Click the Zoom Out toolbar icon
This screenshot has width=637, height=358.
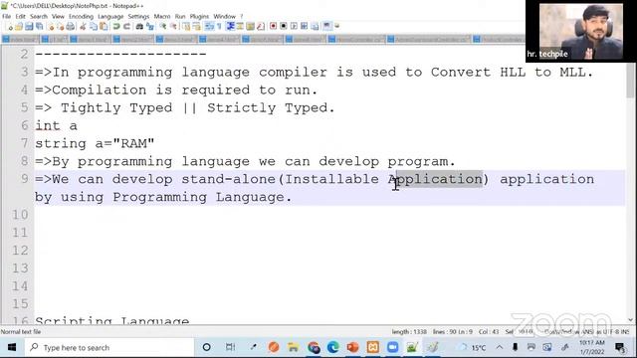pos(174,27)
